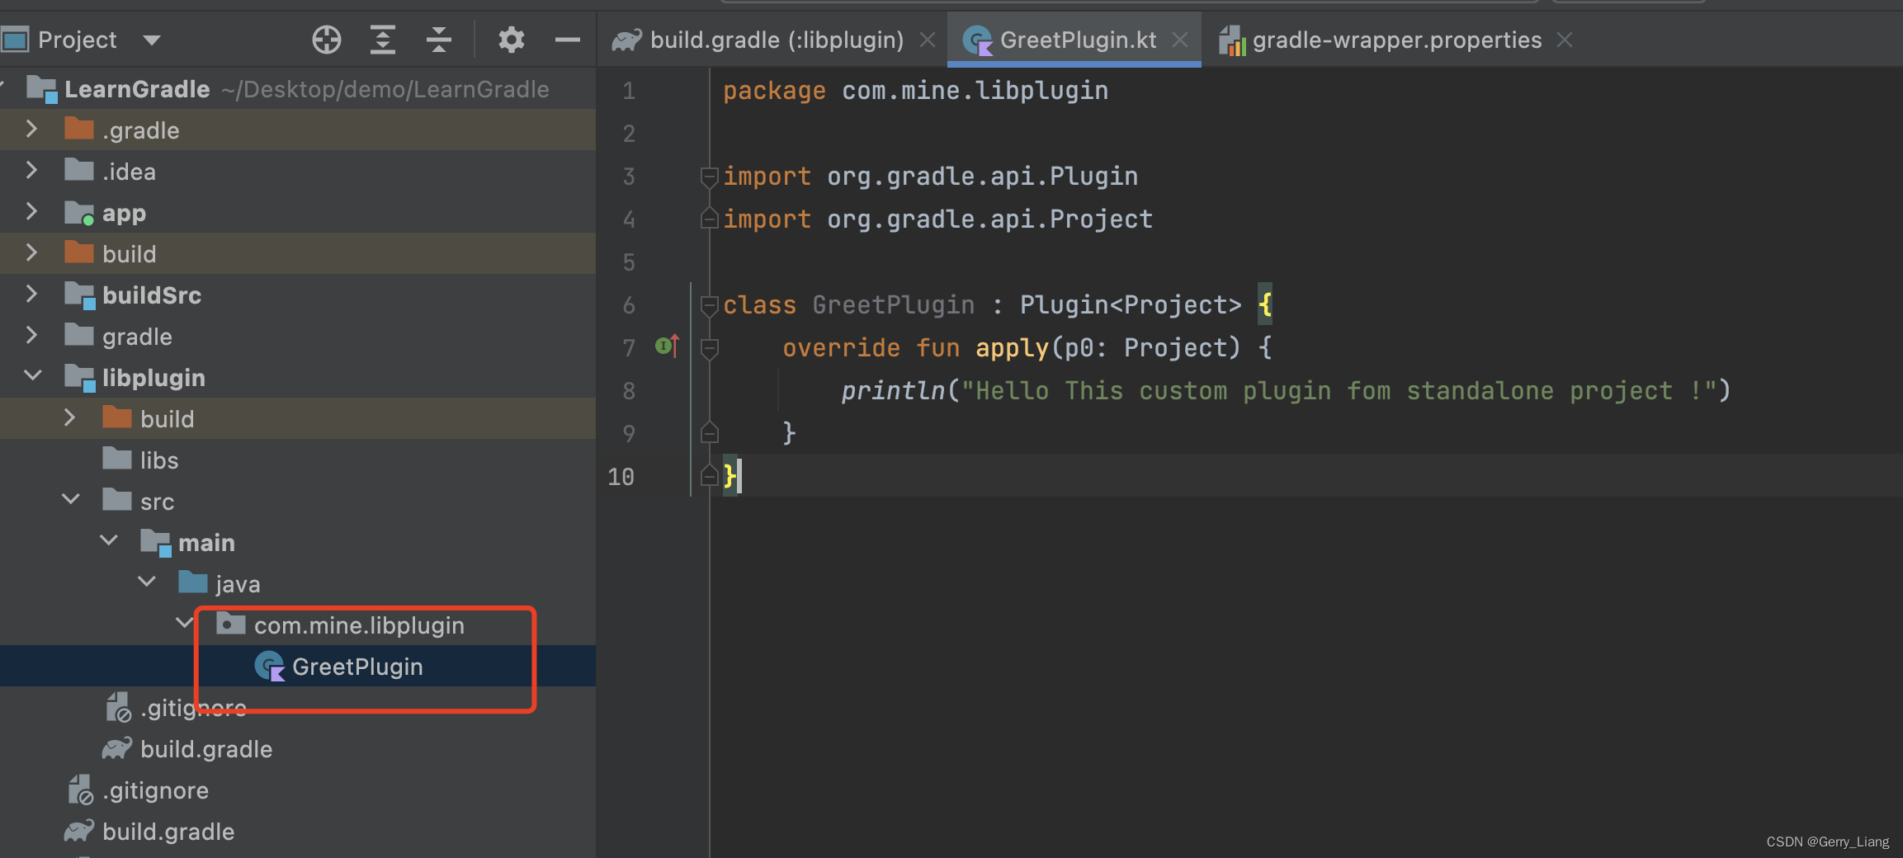Expand the .gradle folder
Image resolution: width=1903 pixels, height=858 pixels.
pos(31,130)
